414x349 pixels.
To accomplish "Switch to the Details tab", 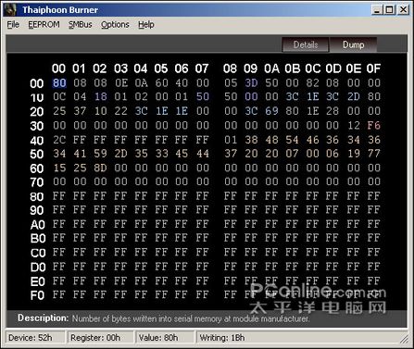I will click(306, 44).
